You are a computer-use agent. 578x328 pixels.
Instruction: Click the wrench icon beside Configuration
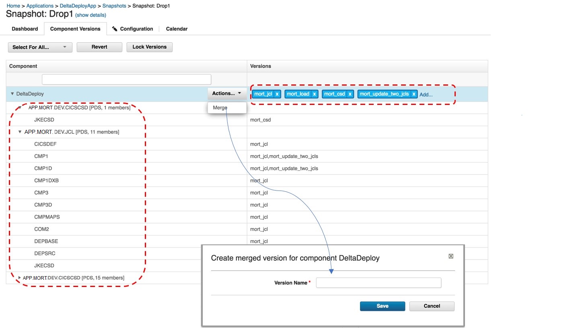pos(114,29)
